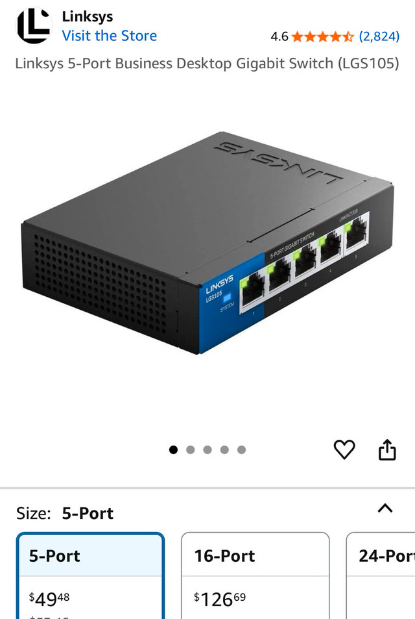Image resolution: width=415 pixels, height=619 pixels.
Task: Click the product title text
Action: [x=207, y=64]
